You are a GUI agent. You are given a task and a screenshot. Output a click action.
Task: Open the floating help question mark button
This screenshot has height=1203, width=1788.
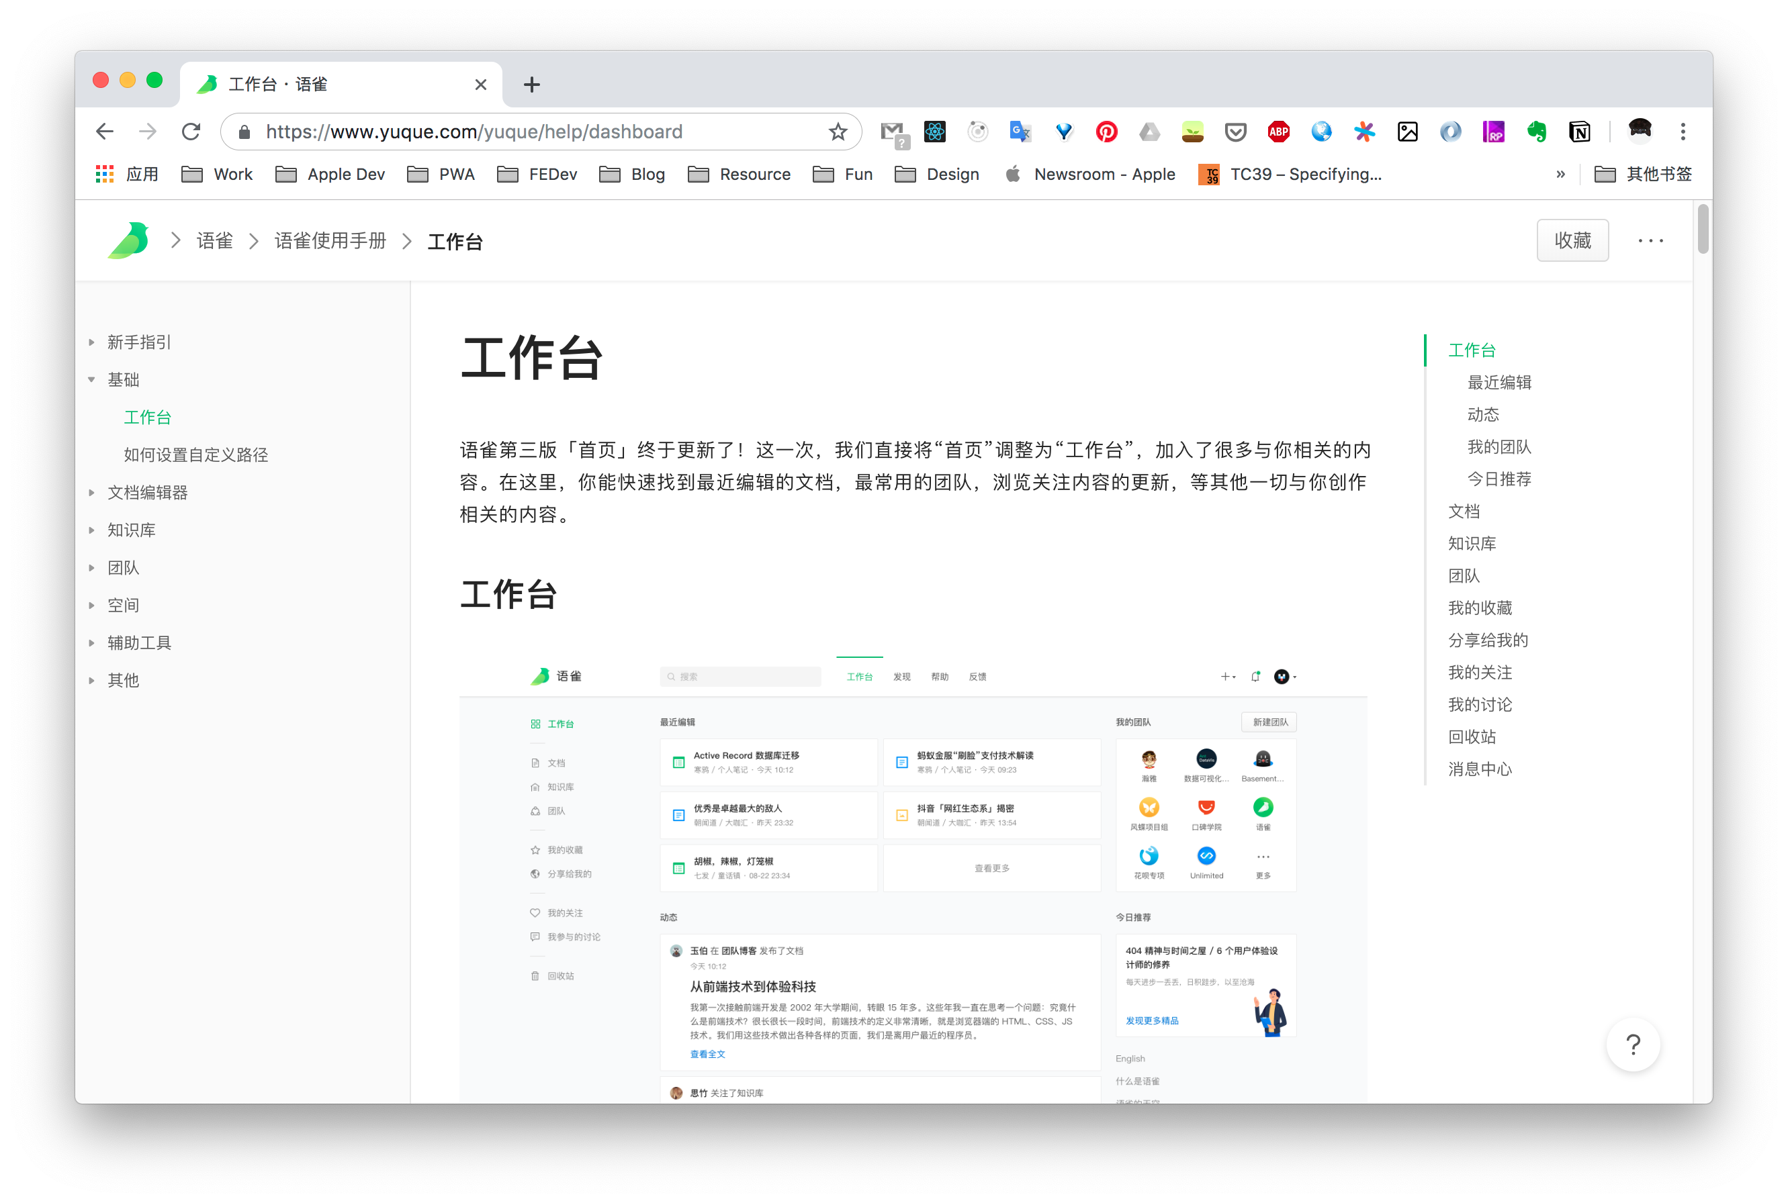tap(1633, 1043)
